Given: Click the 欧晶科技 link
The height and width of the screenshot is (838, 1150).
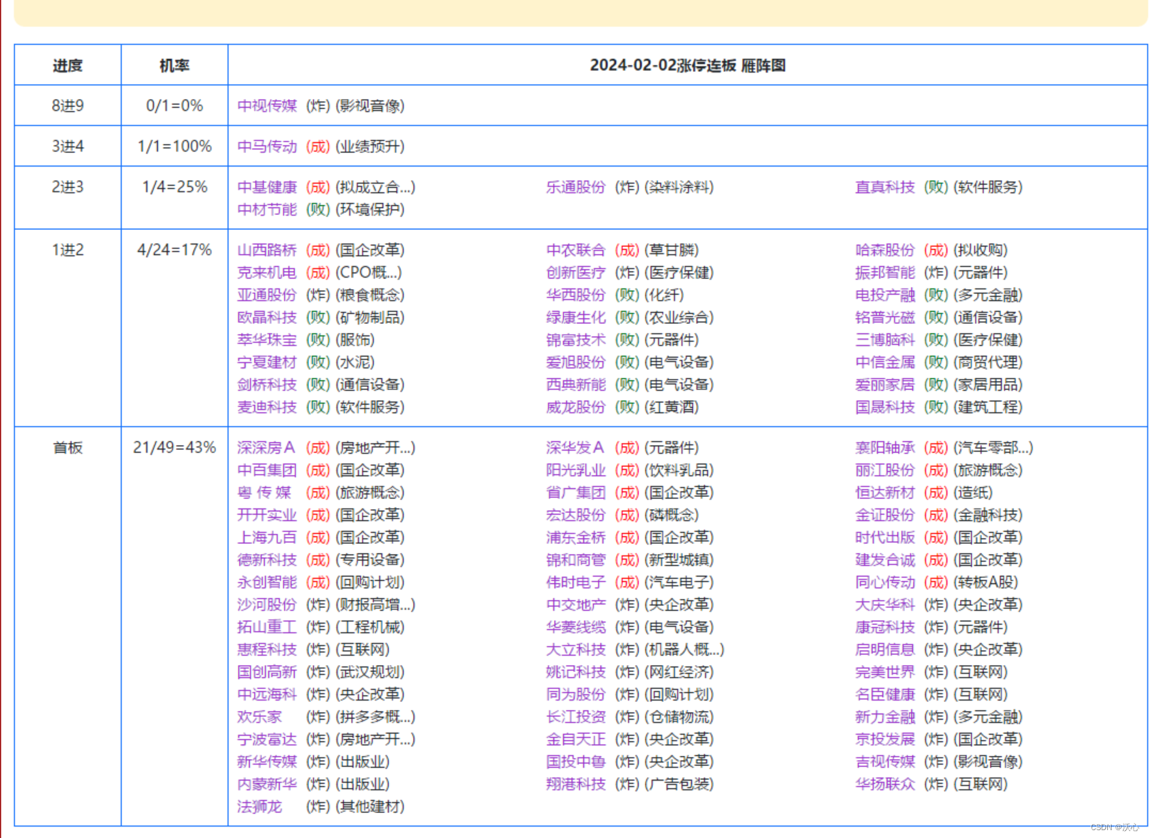Looking at the screenshot, I should 267,318.
